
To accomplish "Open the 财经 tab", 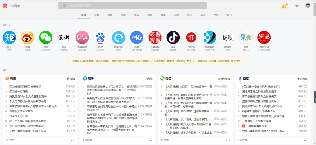I will pos(163,15).
